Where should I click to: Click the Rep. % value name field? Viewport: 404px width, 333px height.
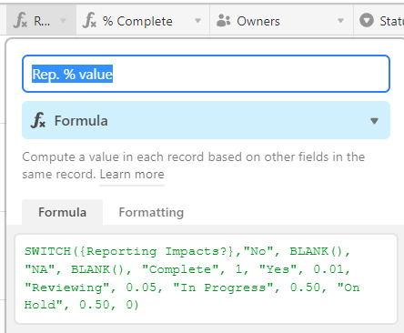(x=206, y=74)
